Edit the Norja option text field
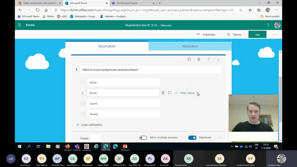 [x=123, y=83]
